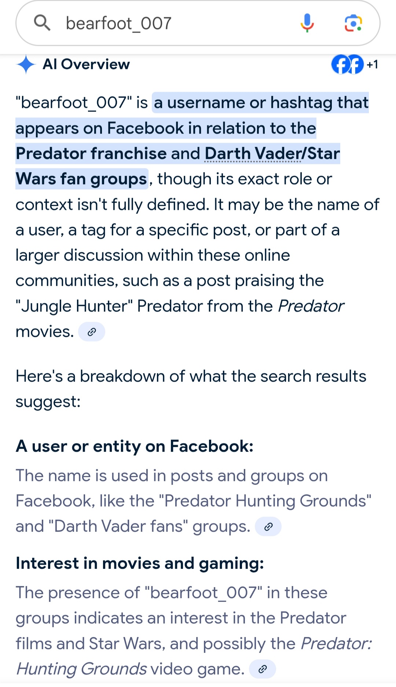Click the AI Overview sparkle icon
This screenshot has height=687, width=396.
click(x=26, y=65)
